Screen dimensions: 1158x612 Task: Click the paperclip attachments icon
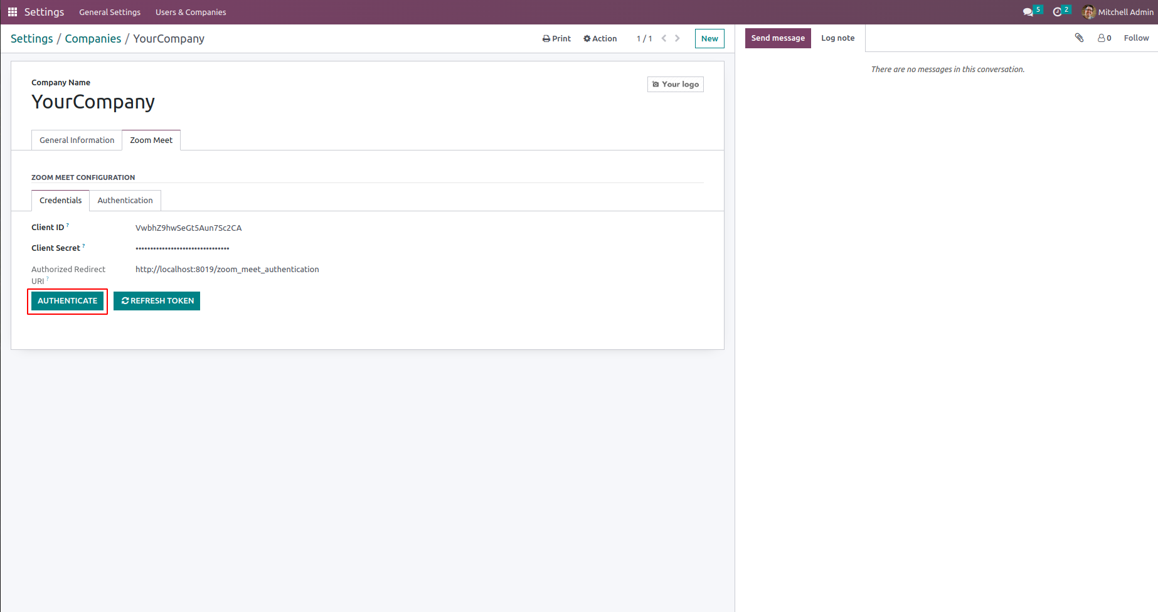click(x=1079, y=38)
